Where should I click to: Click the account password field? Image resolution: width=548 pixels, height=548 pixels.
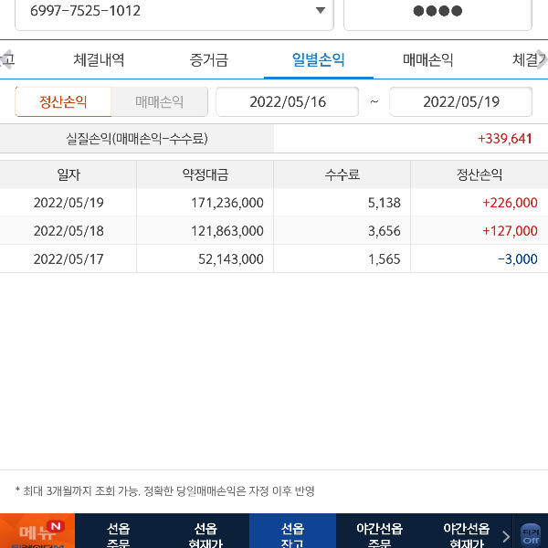(x=437, y=12)
